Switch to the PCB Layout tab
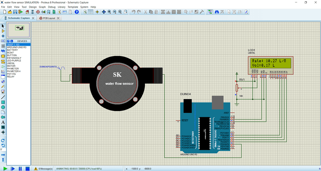Image resolution: width=321 pixels, height=171 pixels. click(49, 18)
